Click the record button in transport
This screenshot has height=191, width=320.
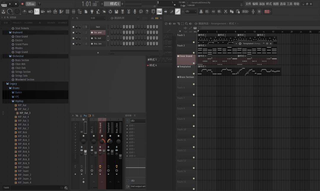click(23, 4)
